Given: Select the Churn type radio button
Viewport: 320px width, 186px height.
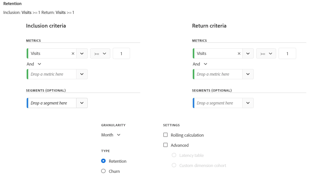Looking at the screenshot, I should tap(103, 171).
